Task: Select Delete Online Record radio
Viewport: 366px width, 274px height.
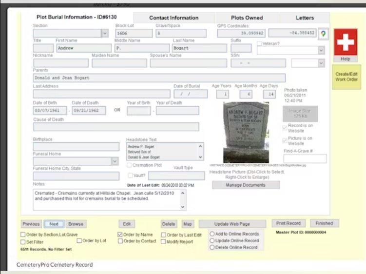Action: click(212, 247)
